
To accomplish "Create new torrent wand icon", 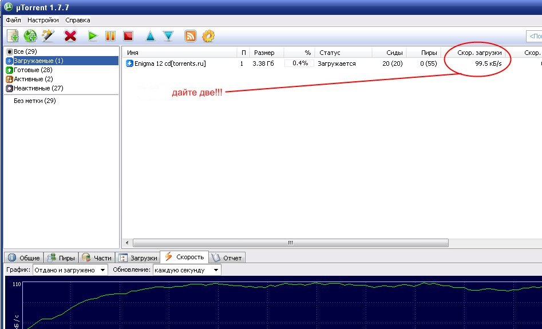I will [48, 36].
